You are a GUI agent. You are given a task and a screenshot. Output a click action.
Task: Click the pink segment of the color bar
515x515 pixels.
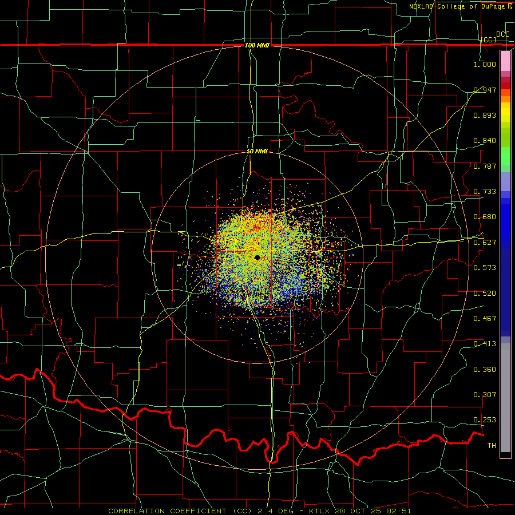click(505, 61)
